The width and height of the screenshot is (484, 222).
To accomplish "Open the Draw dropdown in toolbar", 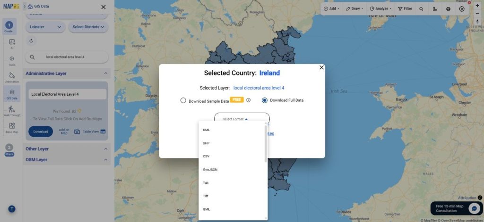I will coord(354,8).
